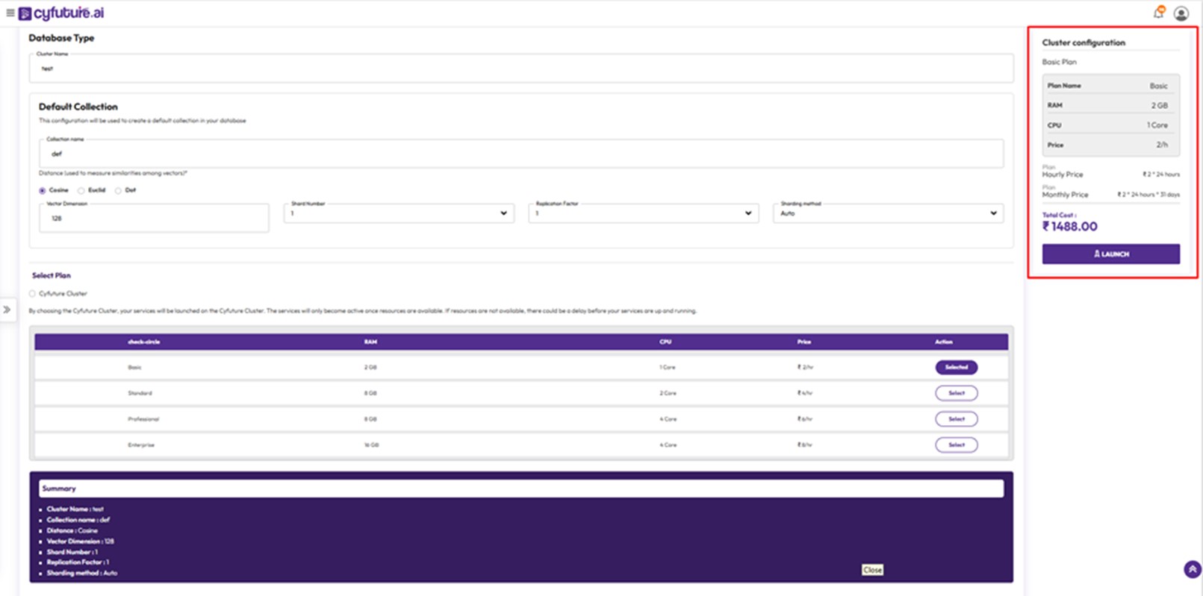1203x596 pixels.
Task: Select the Standard plan
Action: (x=956, y=393)
